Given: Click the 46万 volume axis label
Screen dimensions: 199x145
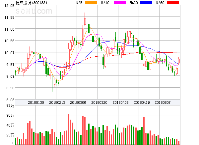Looking at the screenshot, I should pyautogui.click(x=10, y=125).
